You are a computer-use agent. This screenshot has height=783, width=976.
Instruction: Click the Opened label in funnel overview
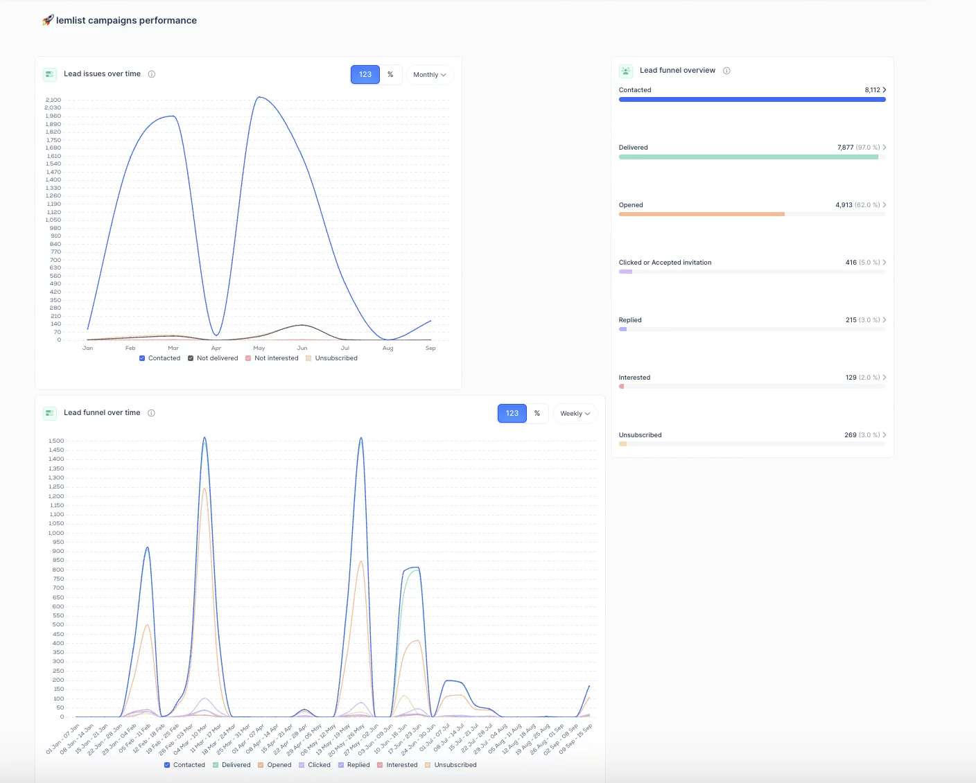pos(631,205)
